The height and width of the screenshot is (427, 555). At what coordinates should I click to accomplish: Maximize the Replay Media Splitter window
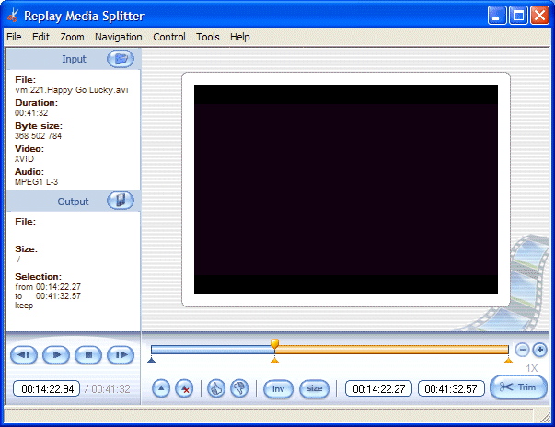(518, 16)
